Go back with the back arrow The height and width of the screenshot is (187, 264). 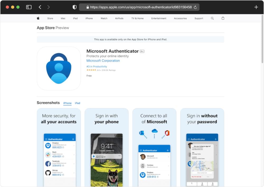[40, 7]
